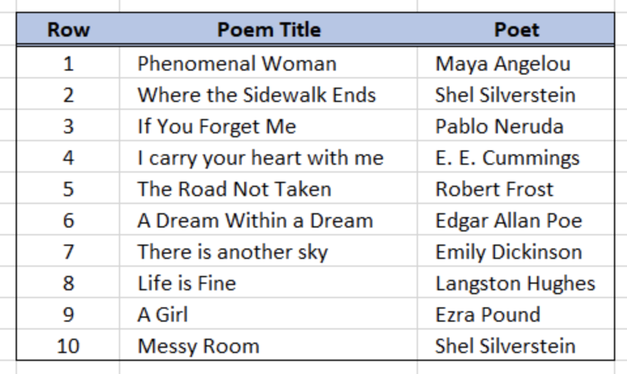Select the Robert Frost cell
This screenshot has height=374, width=627.
(516, 188)
